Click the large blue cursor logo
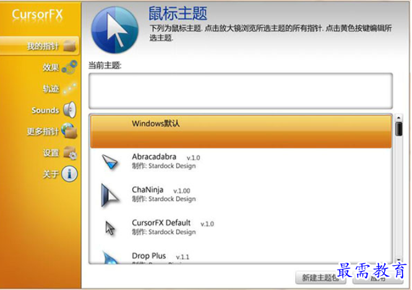412x290 pixels. [x=115, y=30]
